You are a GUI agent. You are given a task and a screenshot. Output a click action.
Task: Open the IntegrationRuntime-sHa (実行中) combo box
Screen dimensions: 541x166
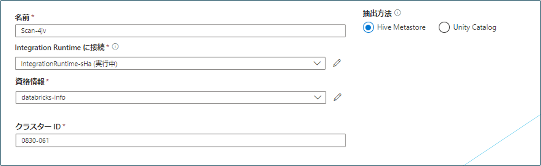point(164,64)
